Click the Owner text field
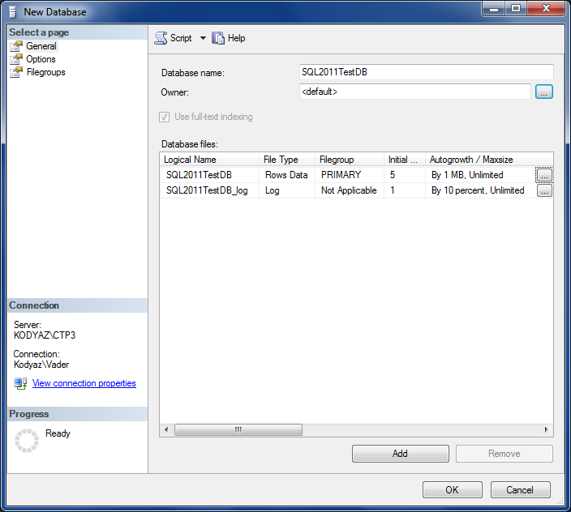 coord(414,92)
